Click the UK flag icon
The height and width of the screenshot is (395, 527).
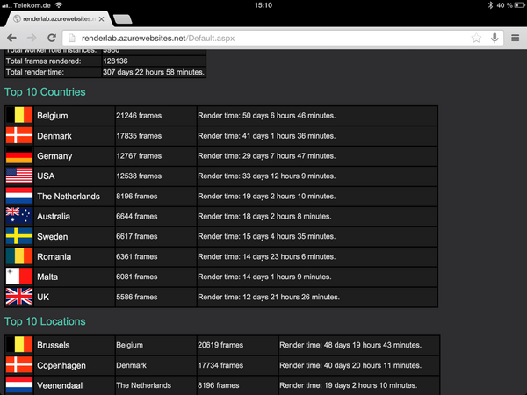tap(19, 297)
